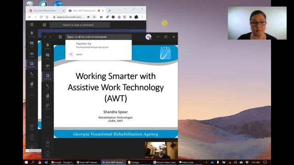Go forward using front Teams window forward arrow
The height and width of the screenshot is (165, 294).
[x=50, y=37]
